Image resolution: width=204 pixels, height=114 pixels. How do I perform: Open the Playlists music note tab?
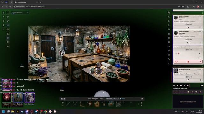coord(169,51)
